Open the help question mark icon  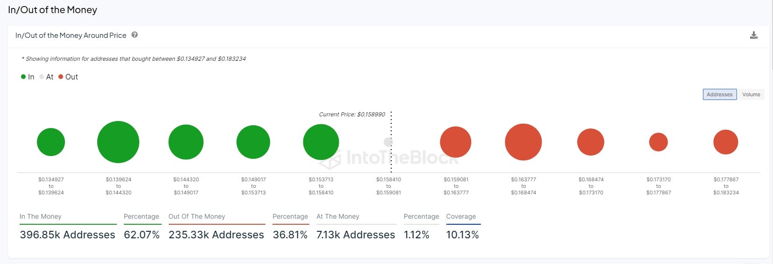coord(135,35)
